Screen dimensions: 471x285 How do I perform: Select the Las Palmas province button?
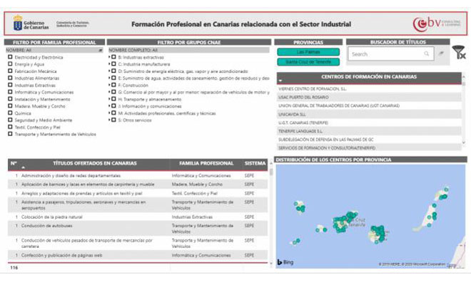(x=308, y=52)
